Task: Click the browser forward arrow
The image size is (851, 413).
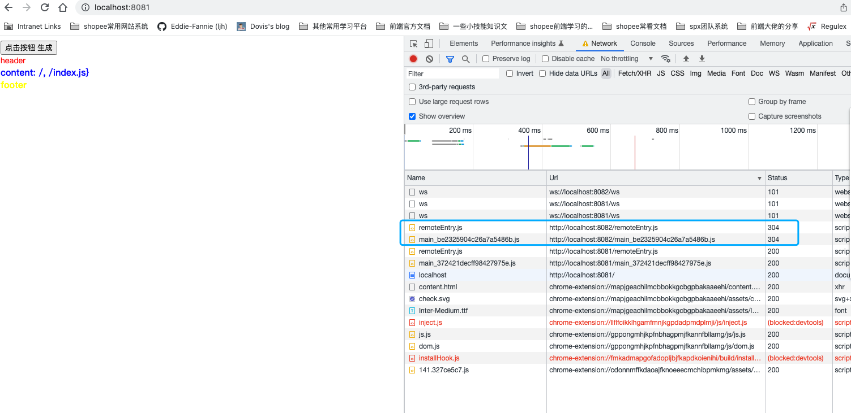Action: click(27, 7)
